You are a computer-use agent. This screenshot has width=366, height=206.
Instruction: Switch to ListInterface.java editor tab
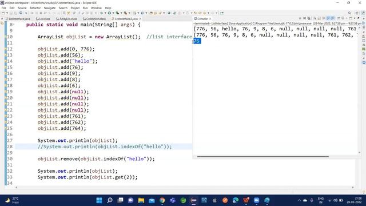coord(18,19)
